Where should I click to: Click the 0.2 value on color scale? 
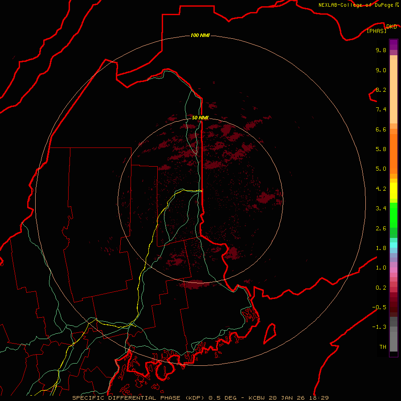click(x=381, y=288)
